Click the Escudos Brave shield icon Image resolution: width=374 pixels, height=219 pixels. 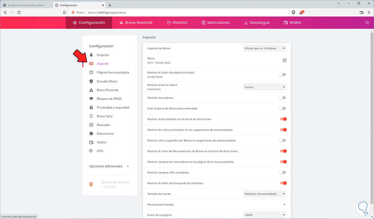(x=91, y=81)
